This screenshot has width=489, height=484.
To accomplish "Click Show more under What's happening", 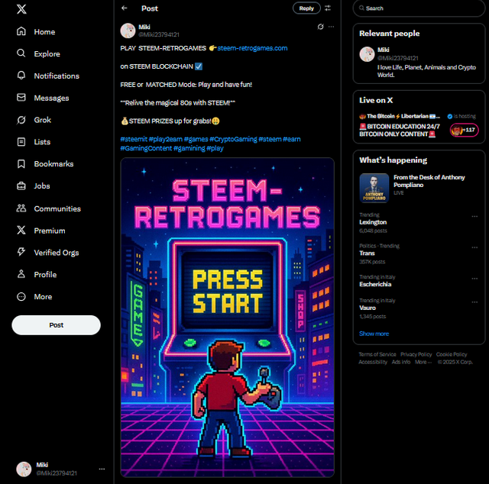I will point(374,334).
